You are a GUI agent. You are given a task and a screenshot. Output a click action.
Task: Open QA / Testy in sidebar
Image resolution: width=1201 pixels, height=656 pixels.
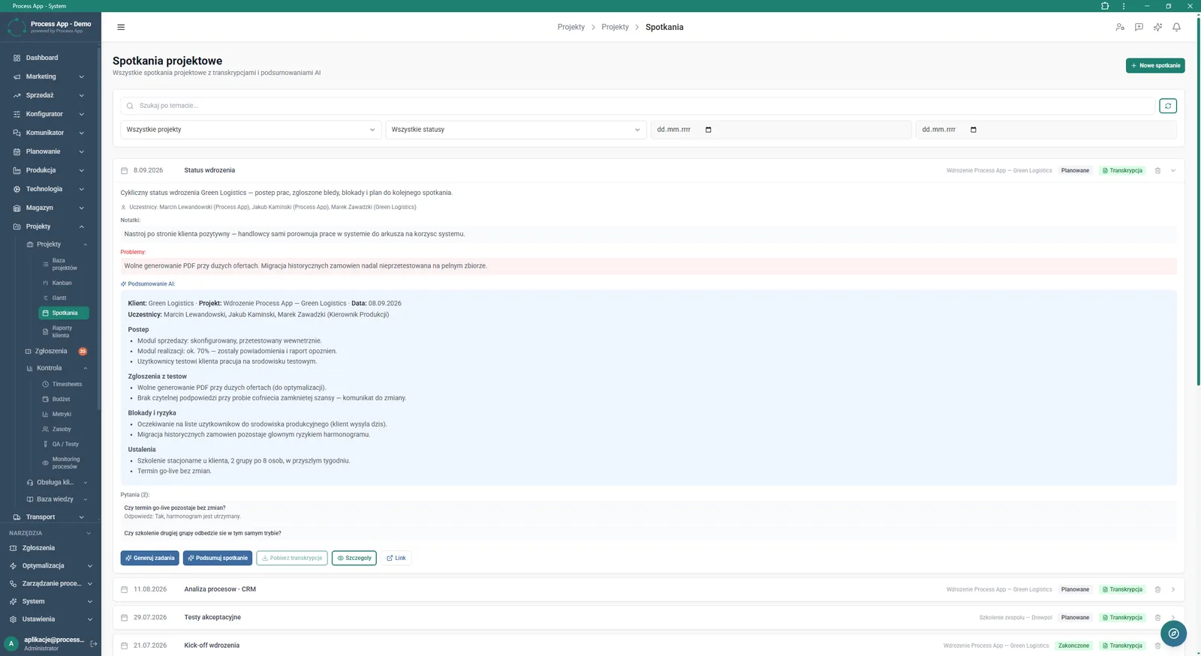pos(63,444)
